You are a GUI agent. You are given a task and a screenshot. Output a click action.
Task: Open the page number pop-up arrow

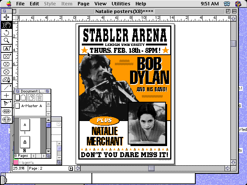[71, 168]
